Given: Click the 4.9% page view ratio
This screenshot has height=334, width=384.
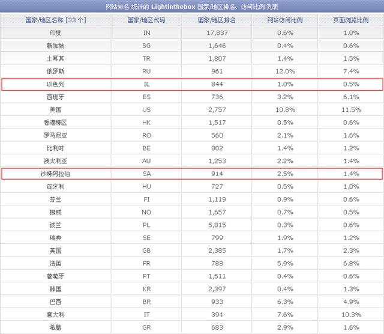Looking at the screenshot, I should pos(351,302).
